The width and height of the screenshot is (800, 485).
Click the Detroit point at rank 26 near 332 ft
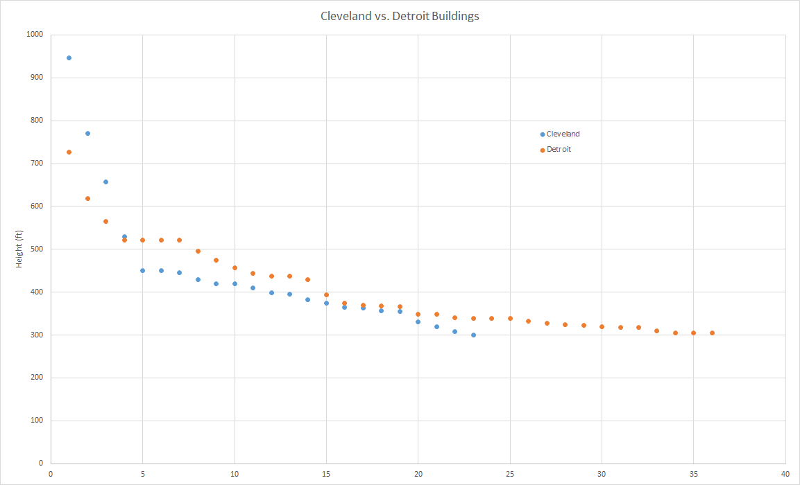point(529,321)
